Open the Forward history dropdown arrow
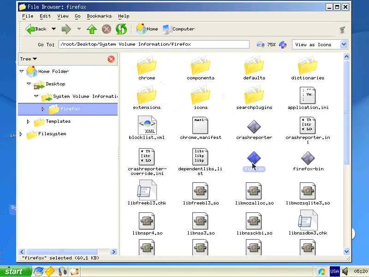The width and height of the screenshot is (369, 277). [x=79, y=29]
